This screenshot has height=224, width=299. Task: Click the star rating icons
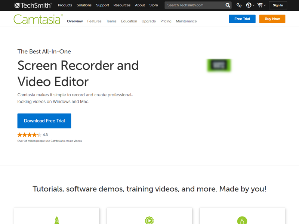30,135
